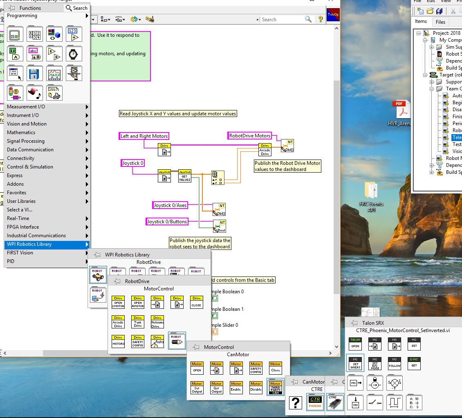
Task: Open the Boolean functions subpalette
Action: click(15, 54)
